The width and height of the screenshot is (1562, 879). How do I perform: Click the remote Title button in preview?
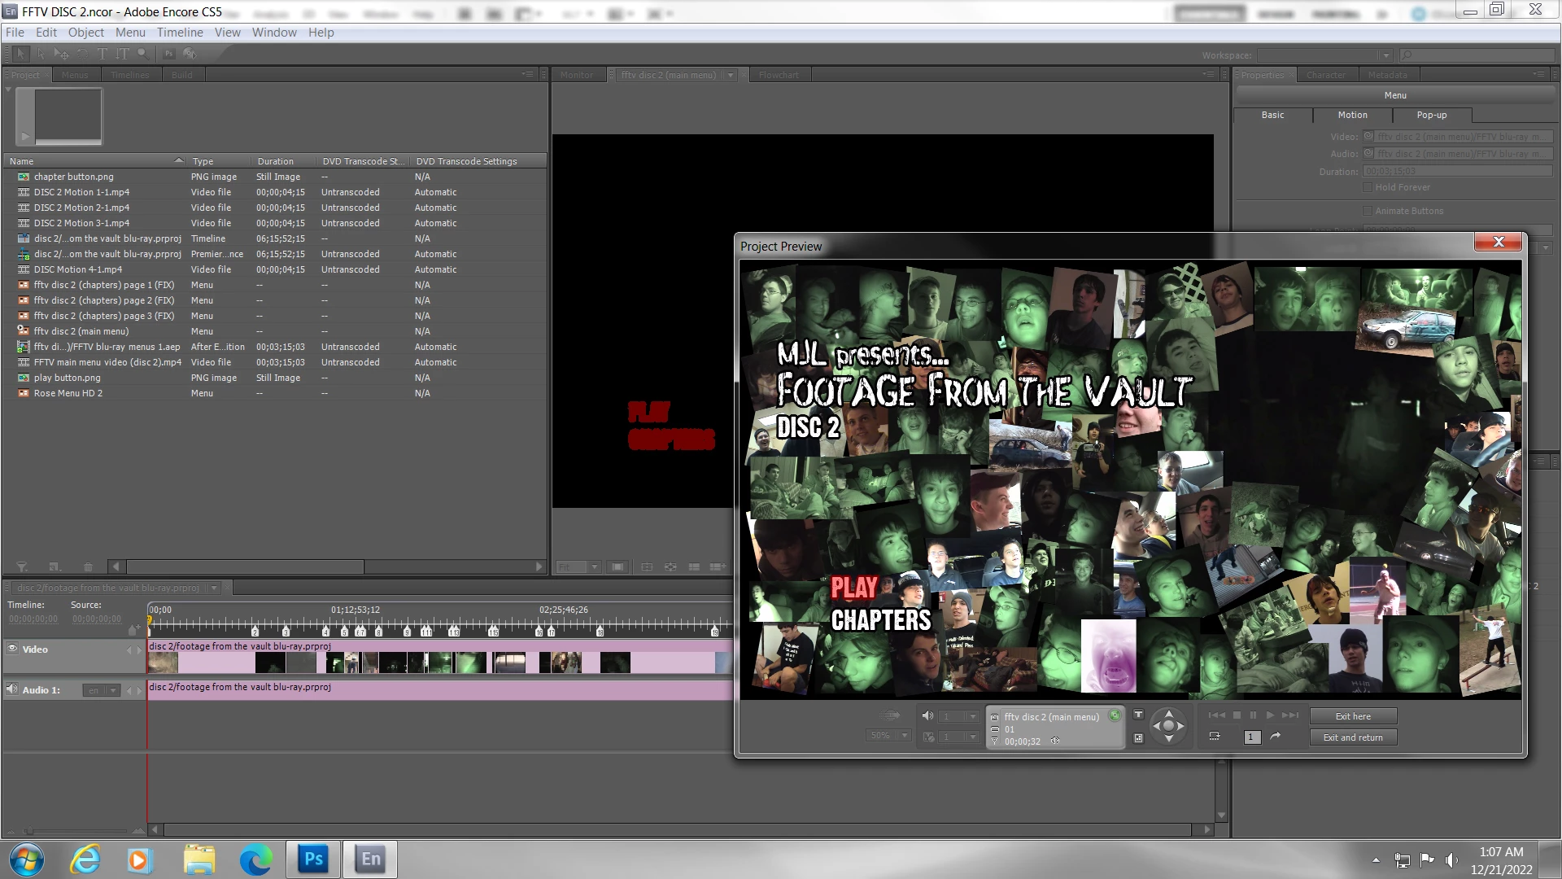[1138, 715]
